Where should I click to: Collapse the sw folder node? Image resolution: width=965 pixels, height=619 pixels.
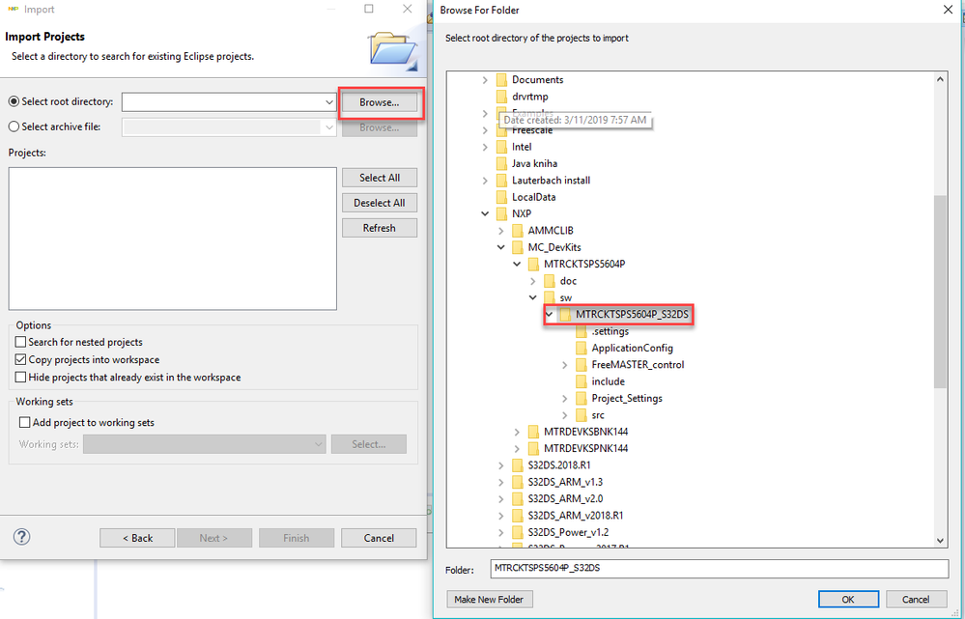[x=533, y=297]
